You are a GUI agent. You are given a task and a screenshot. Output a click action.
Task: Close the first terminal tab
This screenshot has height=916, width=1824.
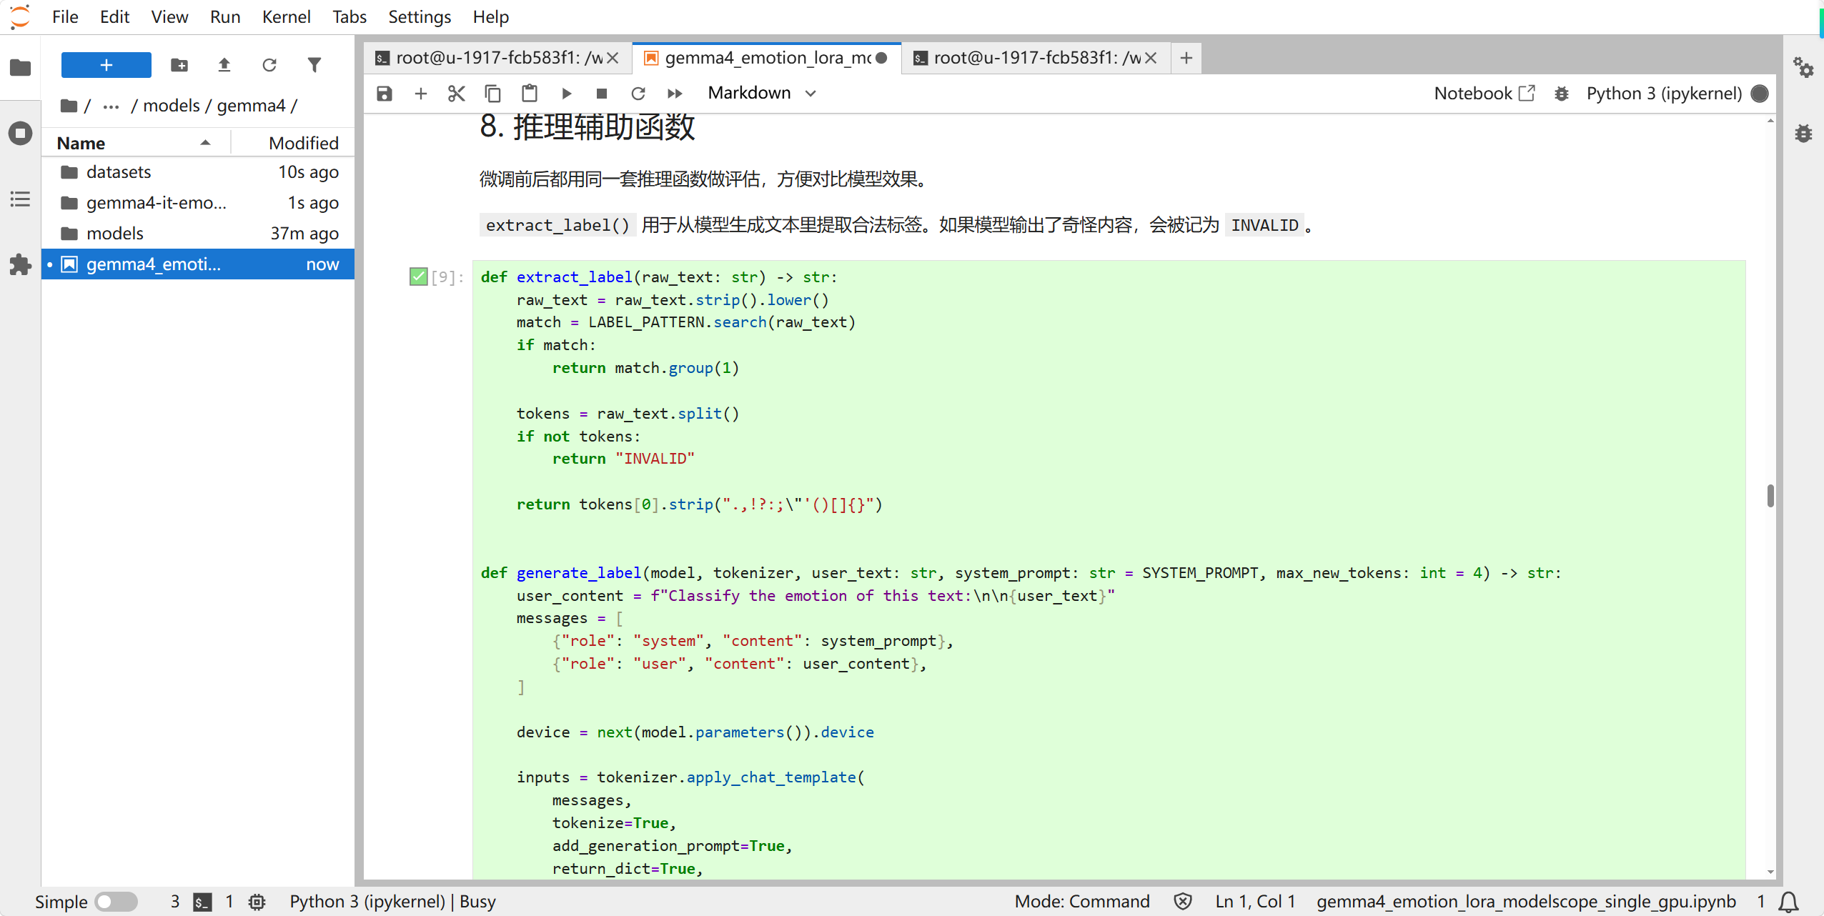pos(613,58)
